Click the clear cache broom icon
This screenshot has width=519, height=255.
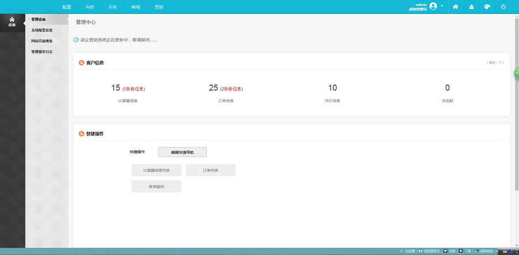tap(471, 6)
